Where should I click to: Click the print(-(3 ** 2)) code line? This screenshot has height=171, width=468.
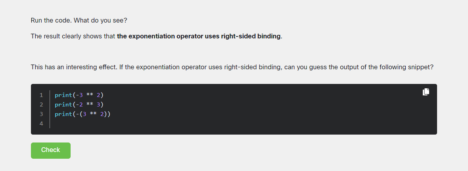pos(82,114)
